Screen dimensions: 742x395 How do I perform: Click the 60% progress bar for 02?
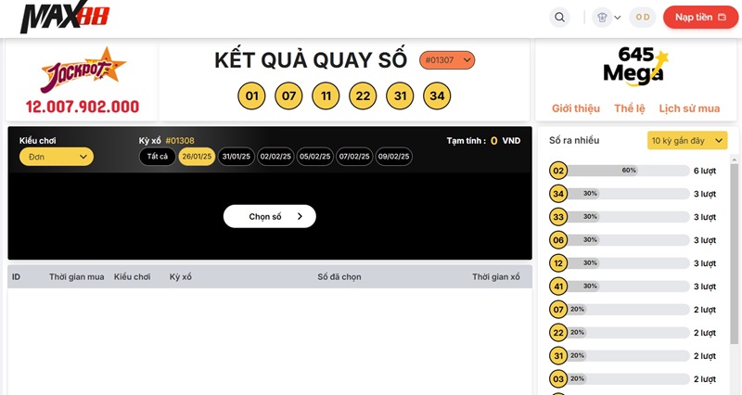point(628,171)
